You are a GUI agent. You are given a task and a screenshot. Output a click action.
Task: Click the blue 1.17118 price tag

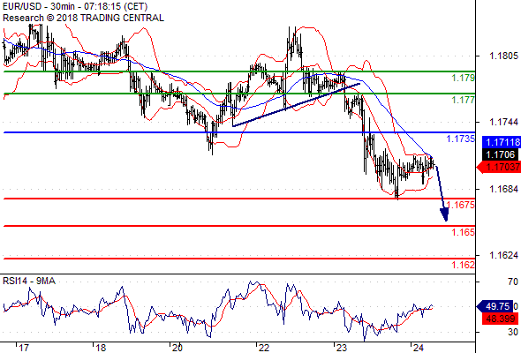[502, 142]
